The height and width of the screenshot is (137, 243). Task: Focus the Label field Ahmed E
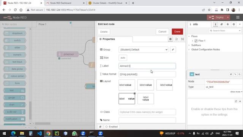(147, 66)
